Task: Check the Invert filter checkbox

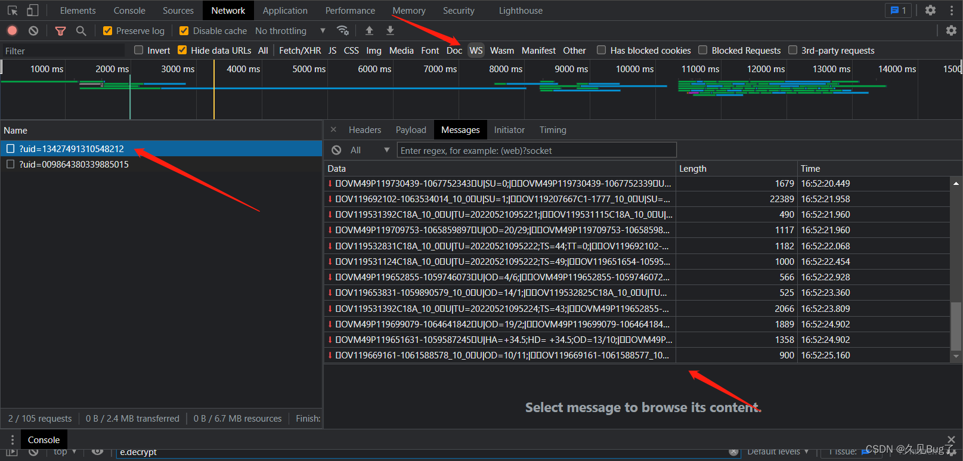Action: click(139, 50)
